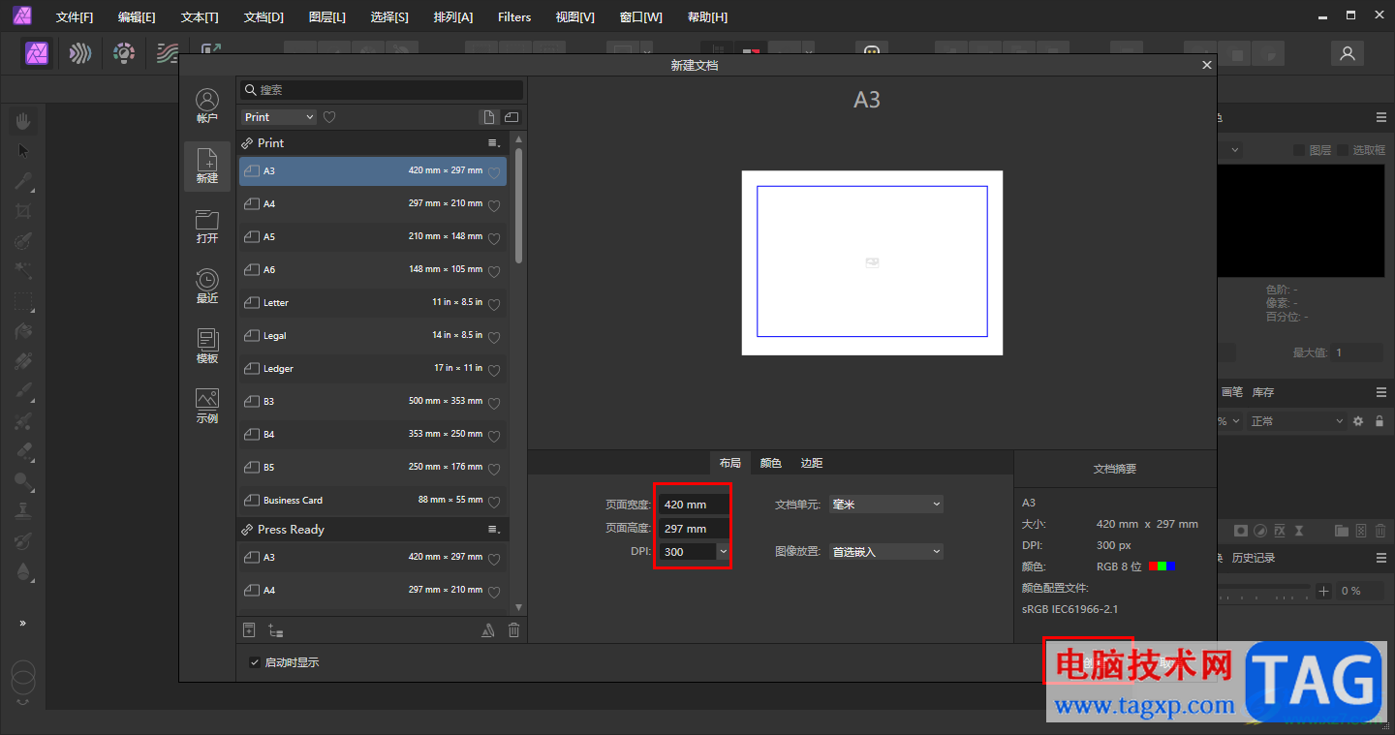Switch to the 颜色 tab
The width and height of the screenshot is (1395, 735).
click(771, 463)
